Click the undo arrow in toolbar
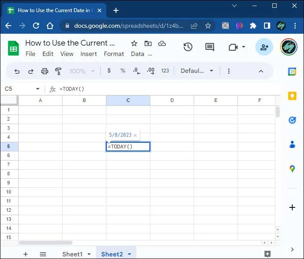This screenshot has width=304, height=259. pyautogui.click(x=17, y=71)
